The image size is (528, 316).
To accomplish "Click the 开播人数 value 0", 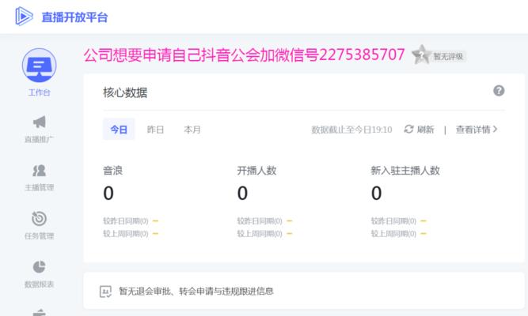I will 242,194.
